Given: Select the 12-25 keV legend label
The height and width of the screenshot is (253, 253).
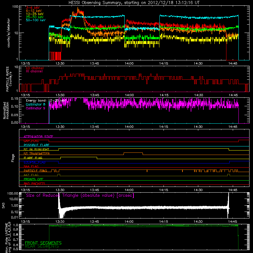Looking at the screenshot, I should coord(34,14).
